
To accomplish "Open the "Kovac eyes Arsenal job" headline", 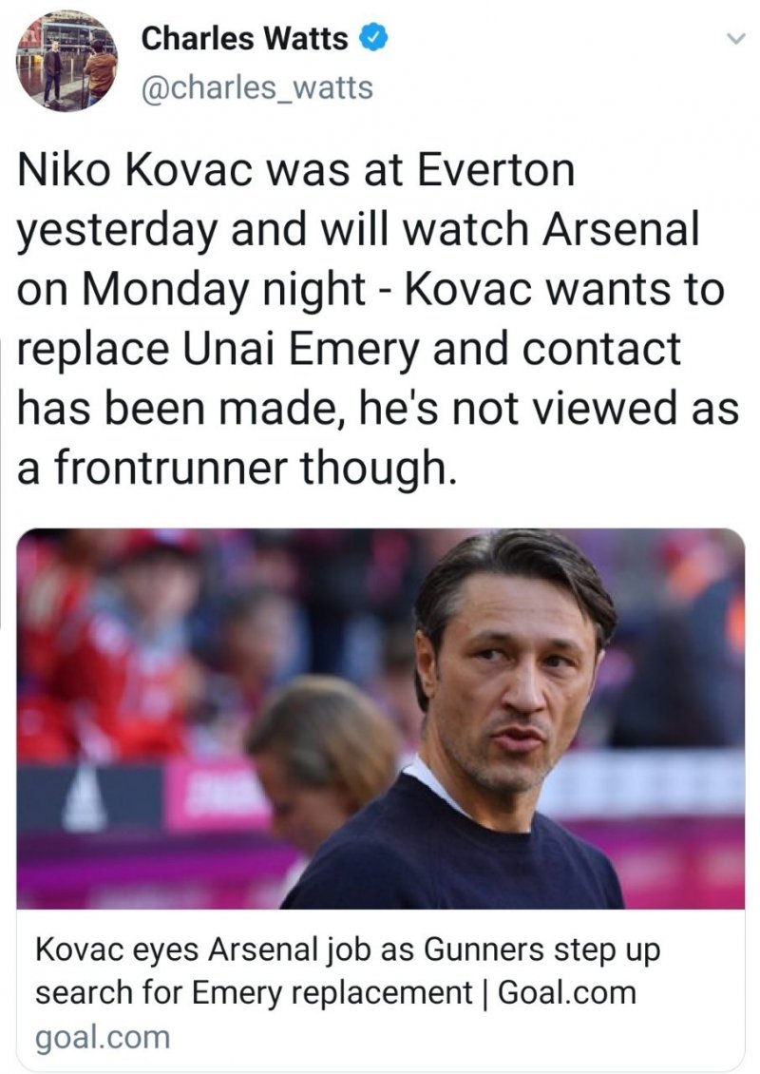I will pyautogui.click(x=347, y=950).
